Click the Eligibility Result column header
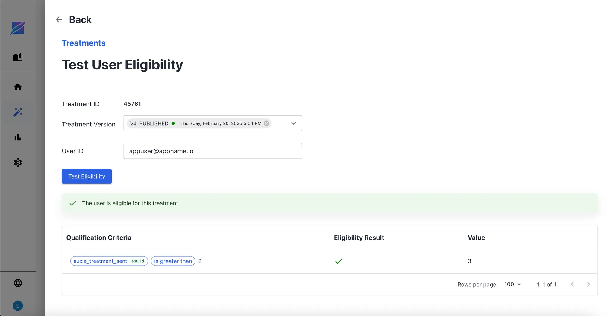Image resolution: width=613 pixels, height=316 pixels. coord(359,238)
